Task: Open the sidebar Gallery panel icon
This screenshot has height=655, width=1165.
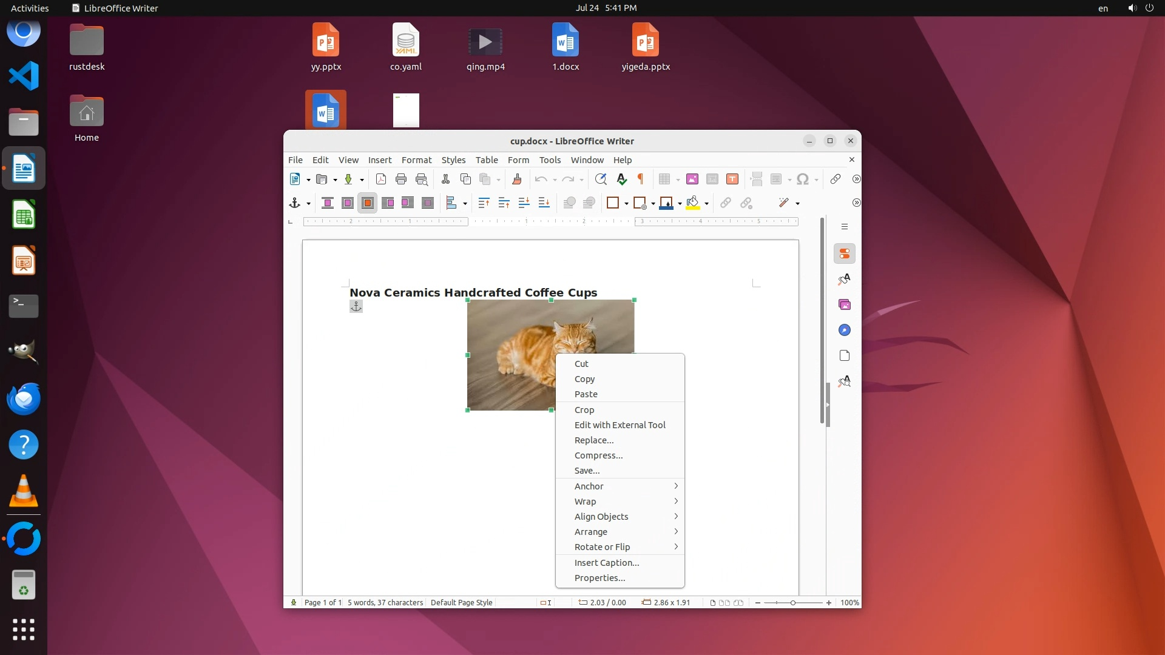Action: click(x=844, y=304)
